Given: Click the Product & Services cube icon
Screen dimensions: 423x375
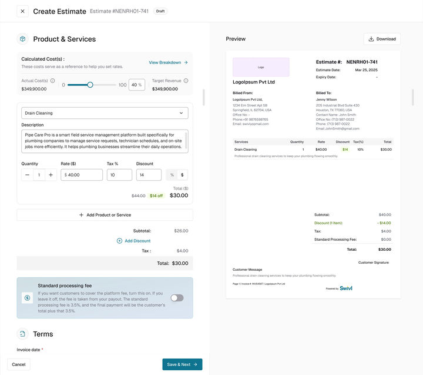Looking at the screenshot, I should tap(23, 39).
